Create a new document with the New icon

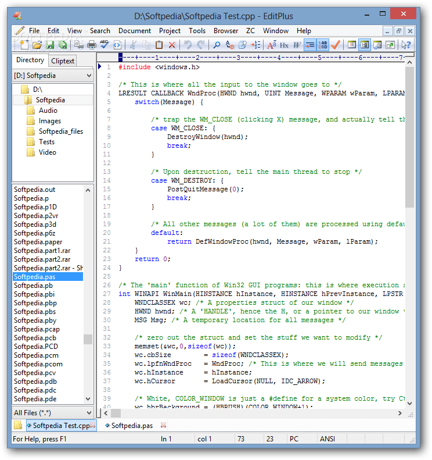(24, 45)
